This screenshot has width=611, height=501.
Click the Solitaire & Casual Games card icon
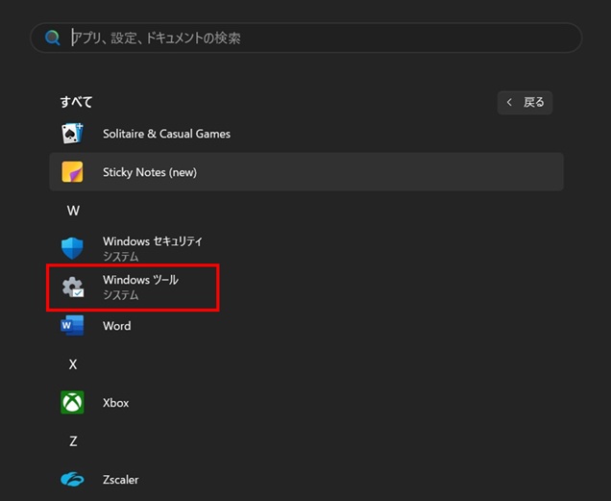pyautogui.click(x=72, y=134)
